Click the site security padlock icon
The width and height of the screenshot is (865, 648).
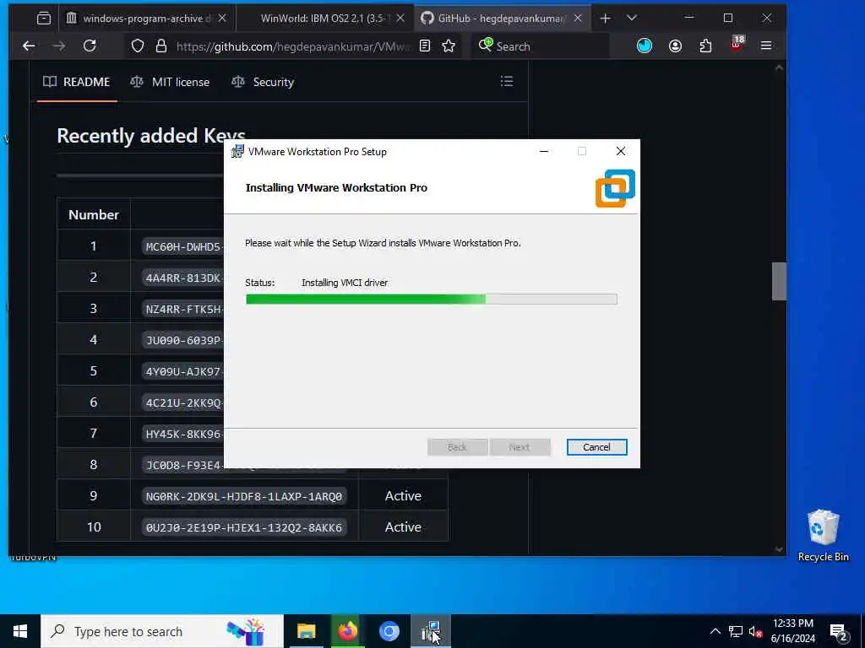click(x=161, y=46)
